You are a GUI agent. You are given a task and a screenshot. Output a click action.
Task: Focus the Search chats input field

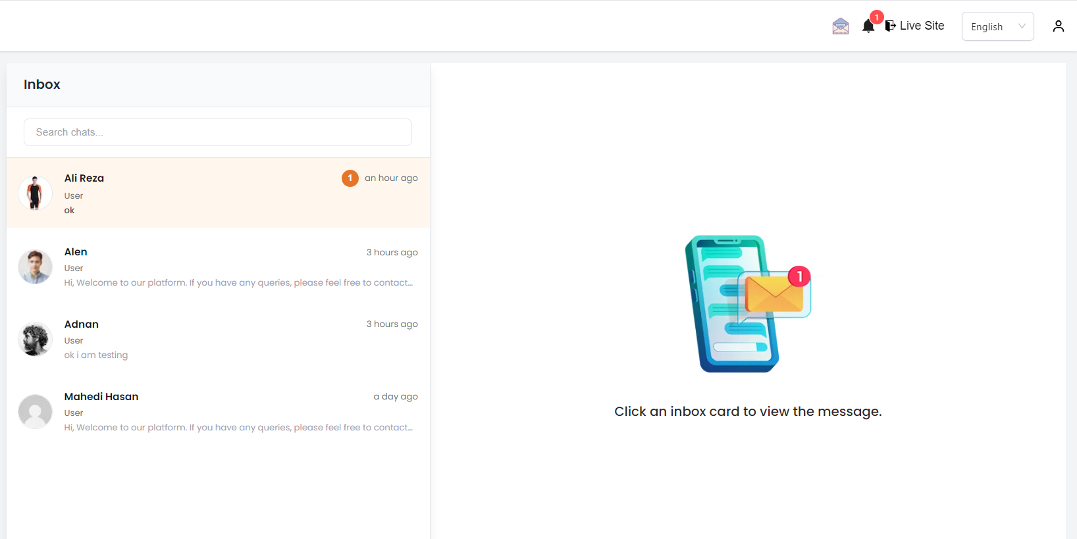pos(217,132)
